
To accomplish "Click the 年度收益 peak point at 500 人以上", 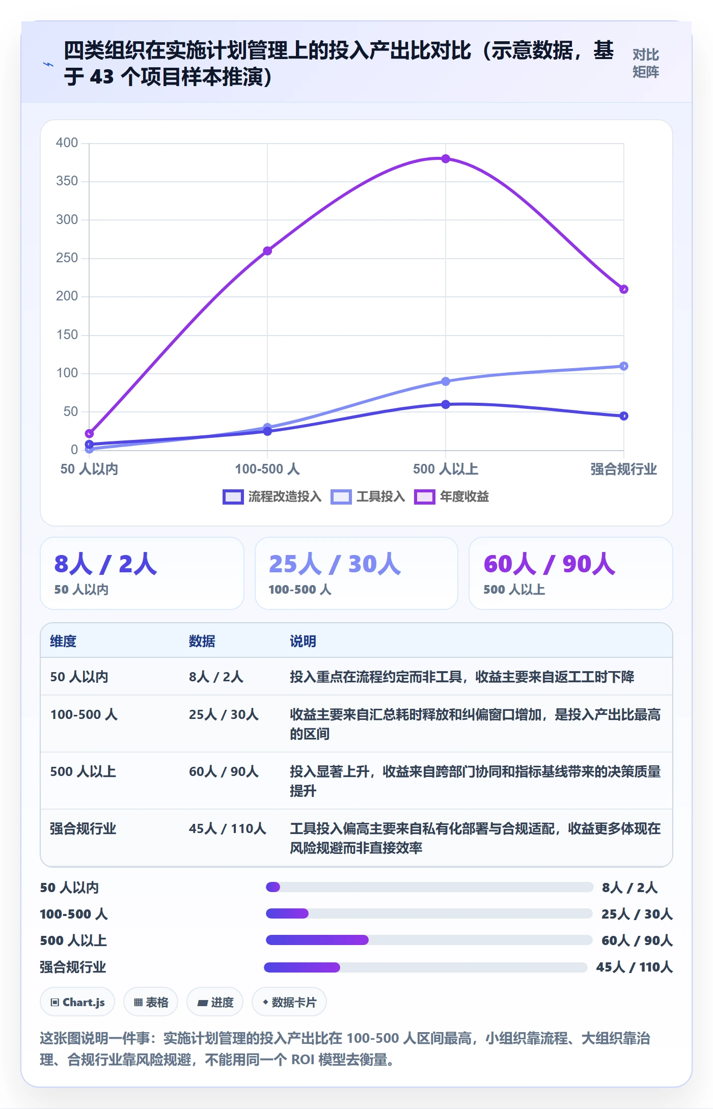I will 446,159.
